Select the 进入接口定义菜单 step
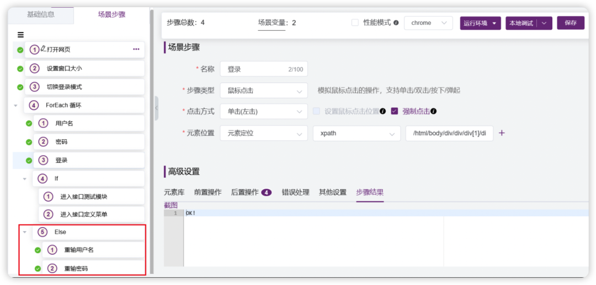The image size is (596, 285). click(x=92, y=215)
